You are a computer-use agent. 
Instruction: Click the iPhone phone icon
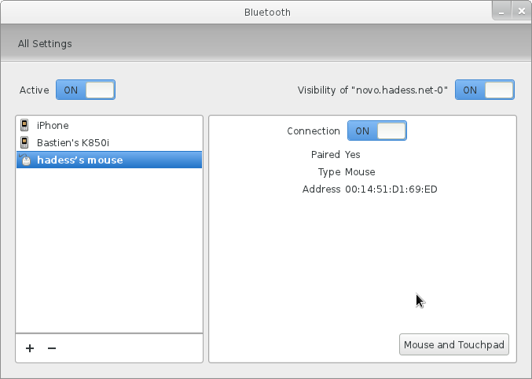pyautogui.click(x=24, y=125)
